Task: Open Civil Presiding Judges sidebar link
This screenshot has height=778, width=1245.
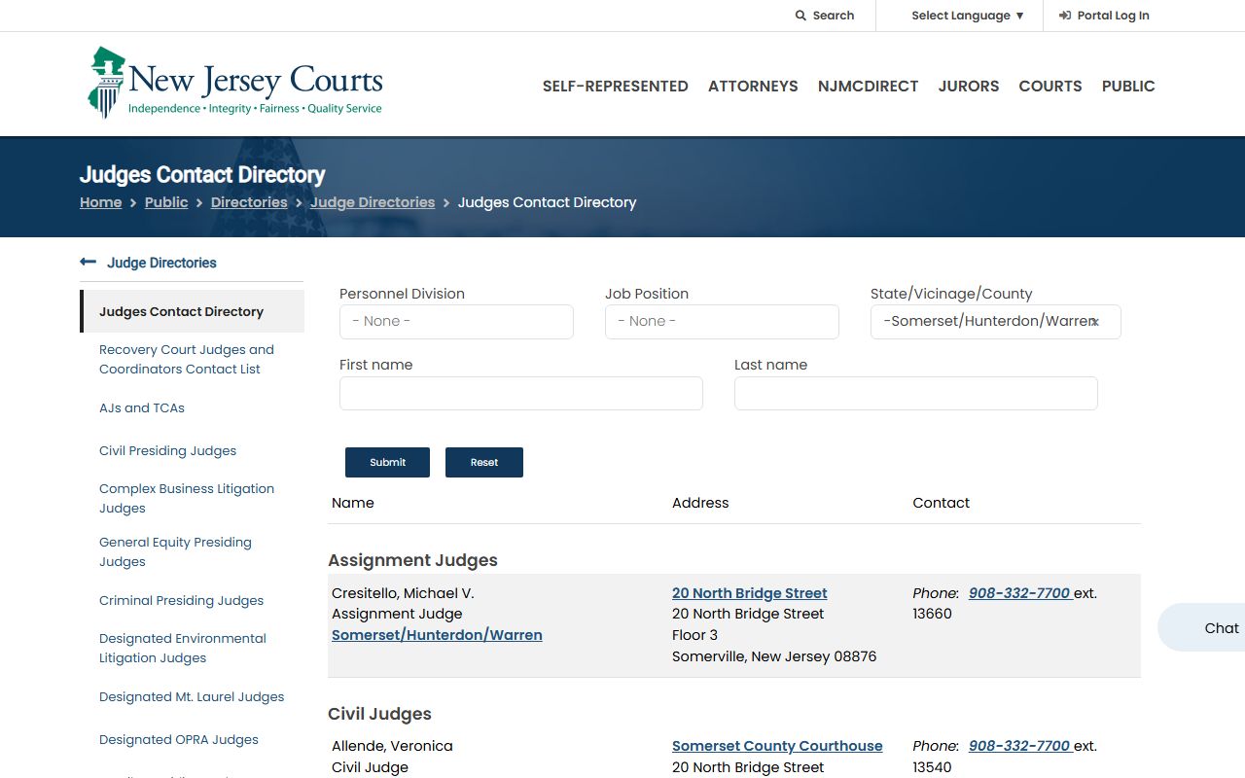Action: (168, 450)
